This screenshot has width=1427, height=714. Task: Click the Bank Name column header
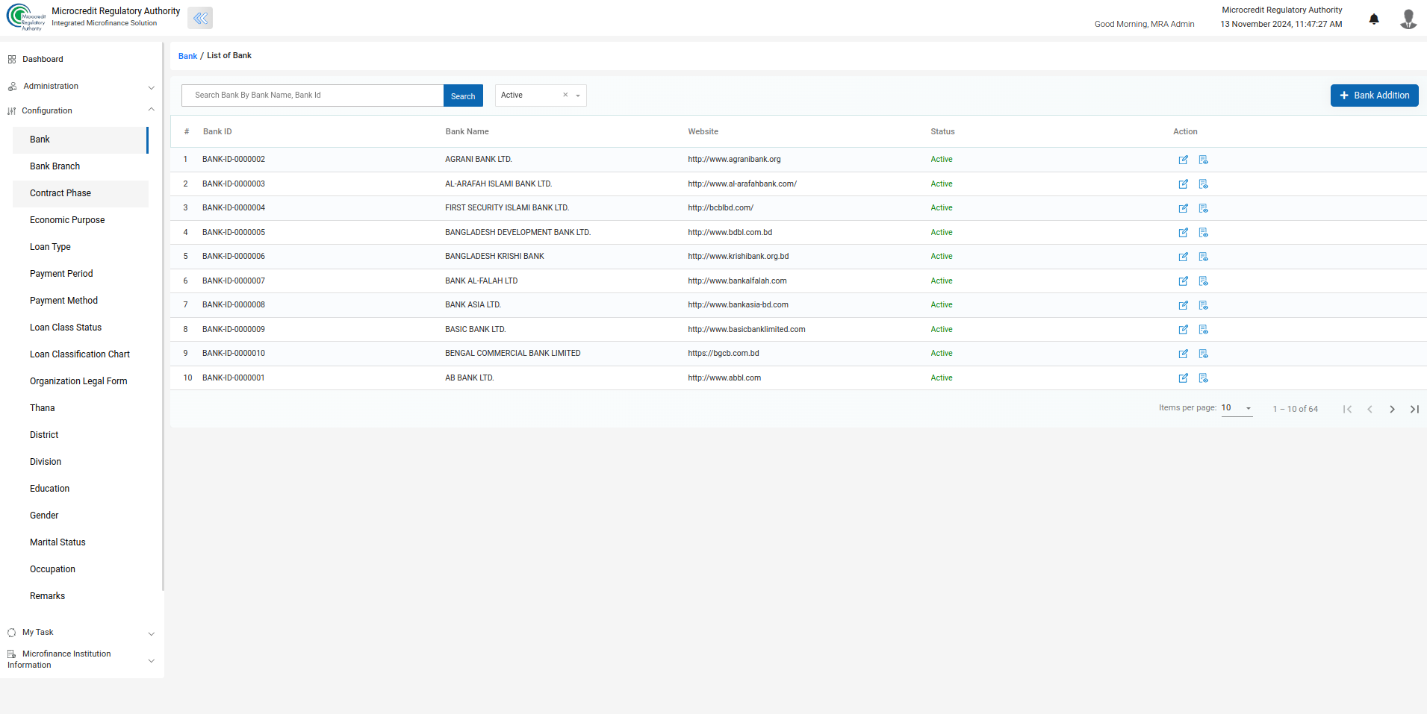click(x=467, y=131)
